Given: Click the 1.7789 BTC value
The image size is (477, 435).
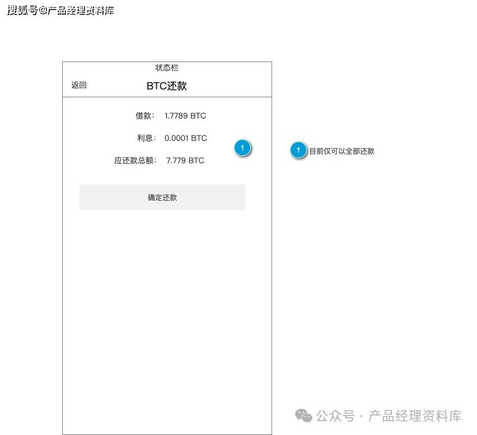Looking at the screenshot, I should tap(185, 116).
